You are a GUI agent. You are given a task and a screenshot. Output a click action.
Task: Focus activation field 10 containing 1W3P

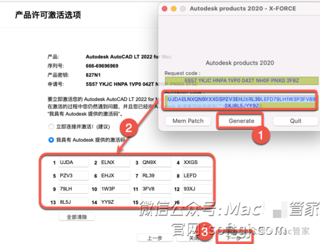coord(115,189)
